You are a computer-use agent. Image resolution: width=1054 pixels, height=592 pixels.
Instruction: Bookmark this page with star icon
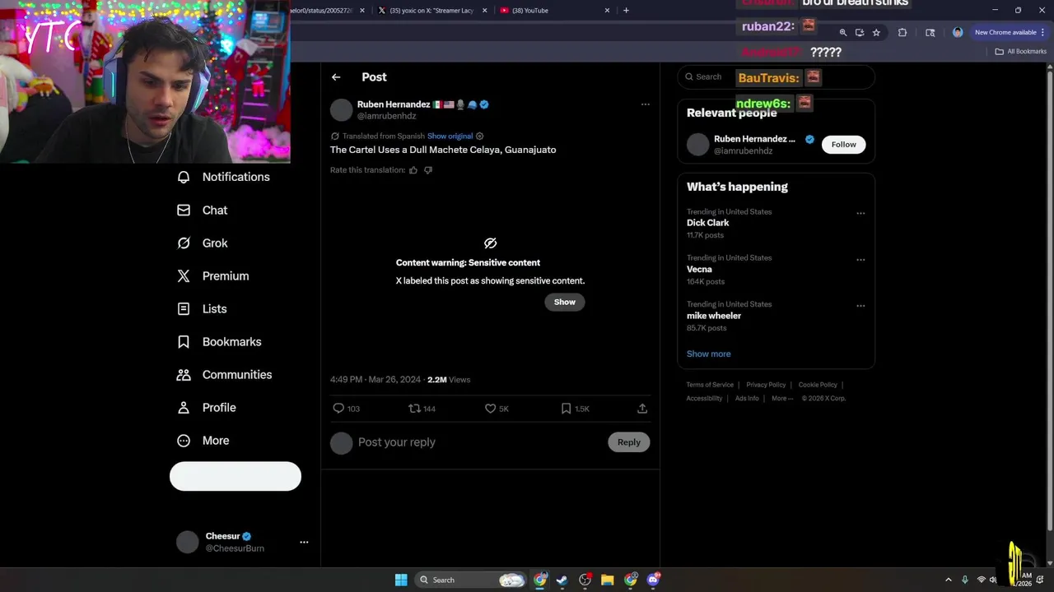pyautogui.click(x=876, y=33)
